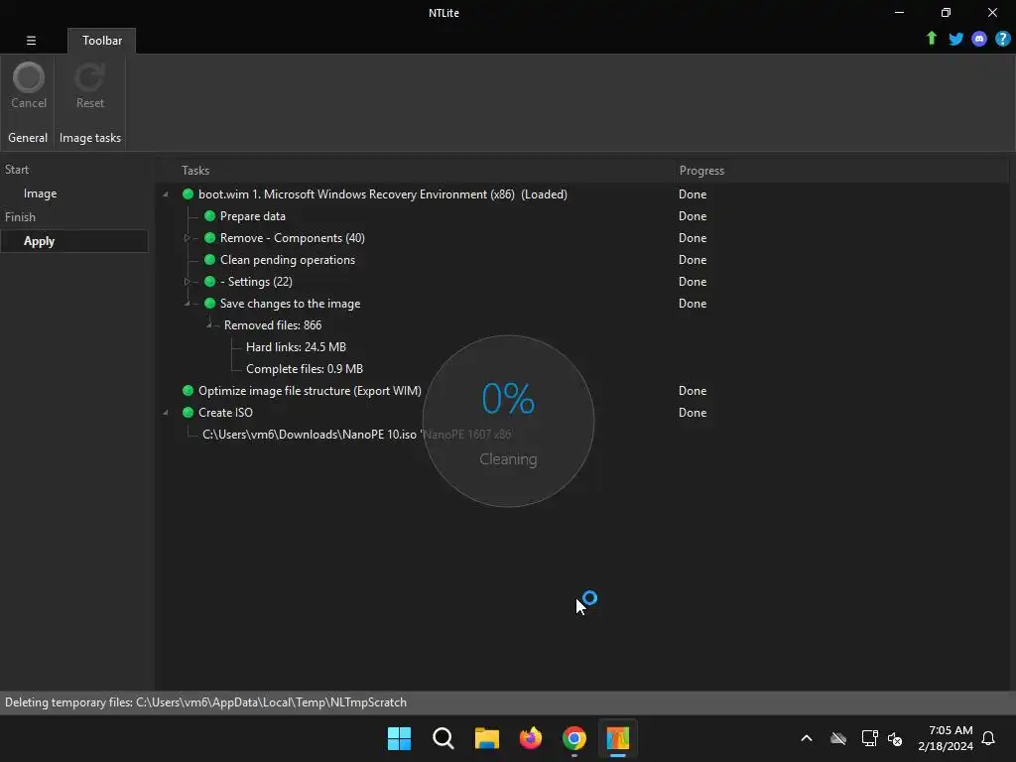Click green dot beside Create ISO
1016x762 pixels.
(x=188, y=412)
